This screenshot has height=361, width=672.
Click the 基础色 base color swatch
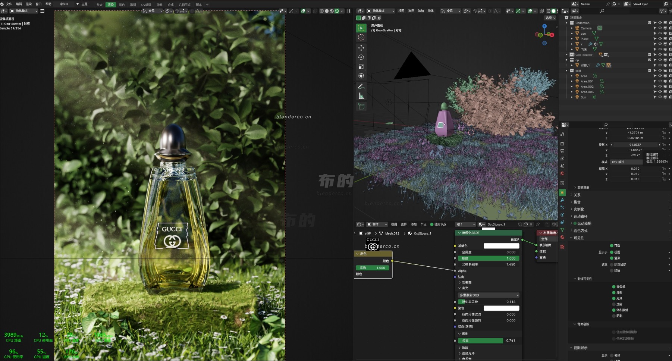click(501, 246)
